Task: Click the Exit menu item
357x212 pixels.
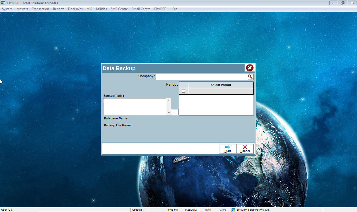Action: [175, 9]
